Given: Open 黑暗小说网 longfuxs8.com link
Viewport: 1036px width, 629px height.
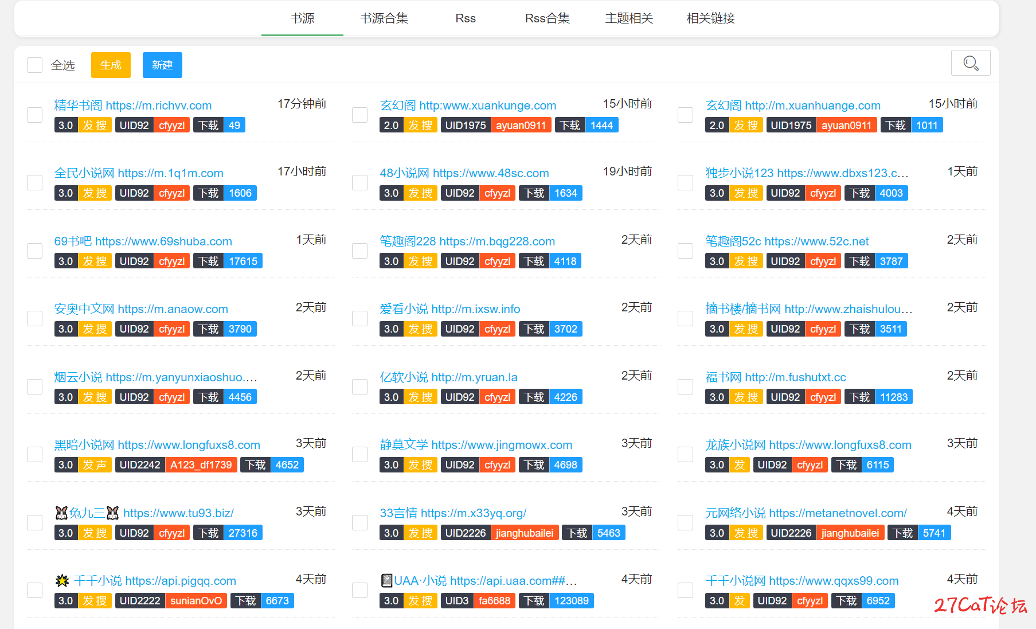Looking at the screenshot, I should click(x=157, y=445).
